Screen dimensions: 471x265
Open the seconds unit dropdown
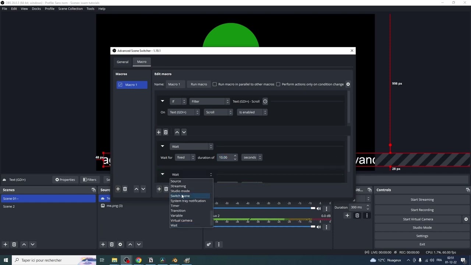tap(252, 158)
